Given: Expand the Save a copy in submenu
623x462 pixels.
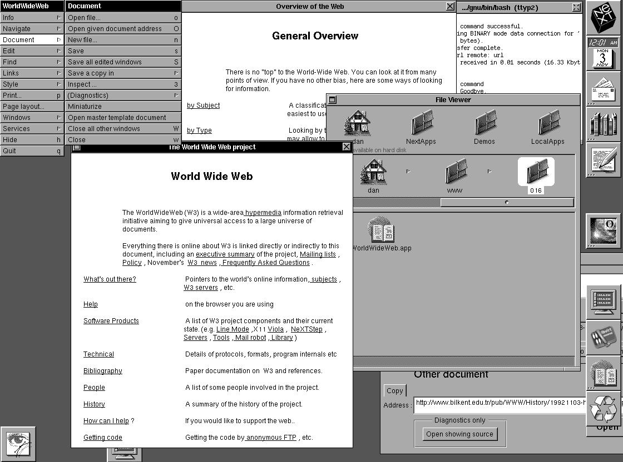Looking at the screenshot, I should (x=123, y=73).
